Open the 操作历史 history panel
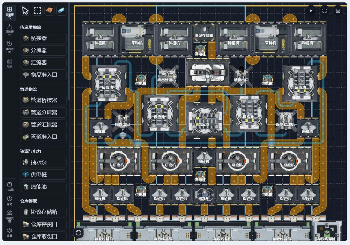This screenshot has height=245, width=350. [10, 48]
